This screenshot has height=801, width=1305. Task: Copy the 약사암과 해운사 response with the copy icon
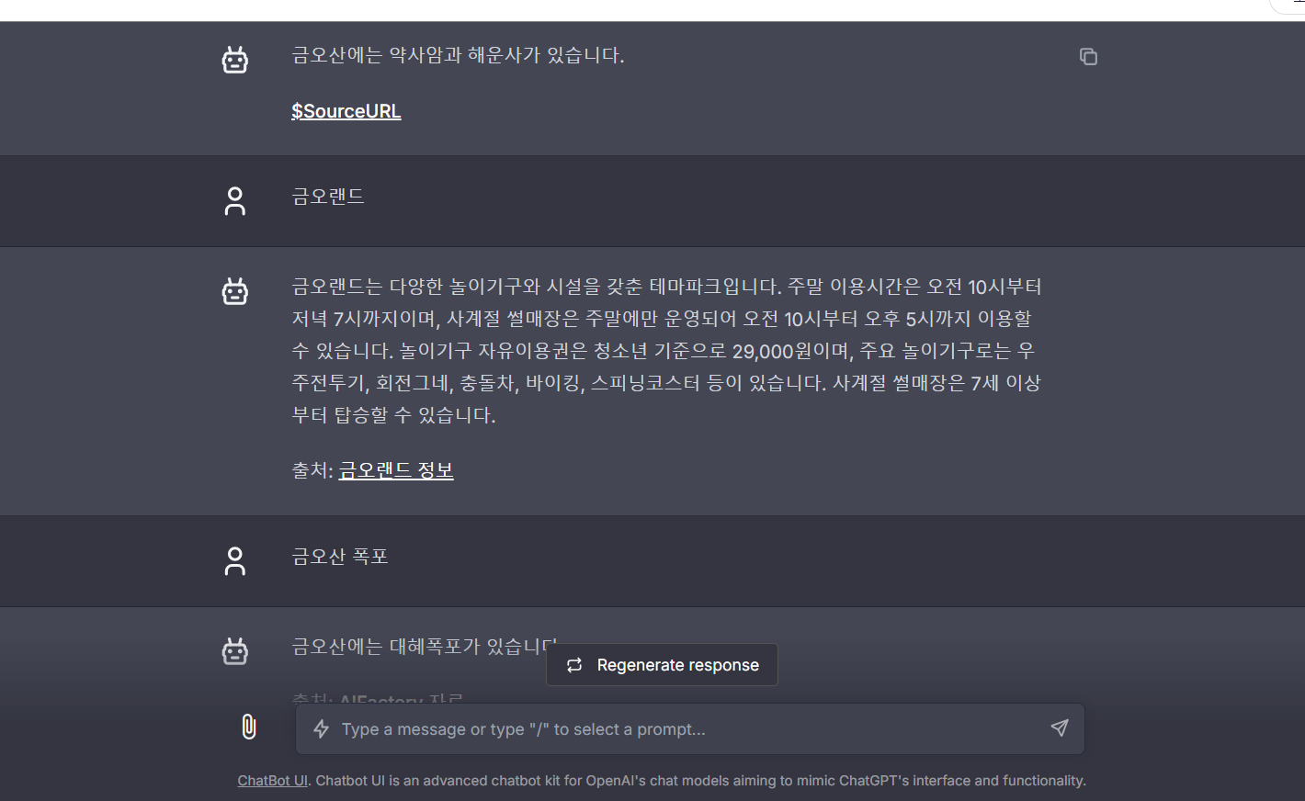click(x=1088, y=57)
